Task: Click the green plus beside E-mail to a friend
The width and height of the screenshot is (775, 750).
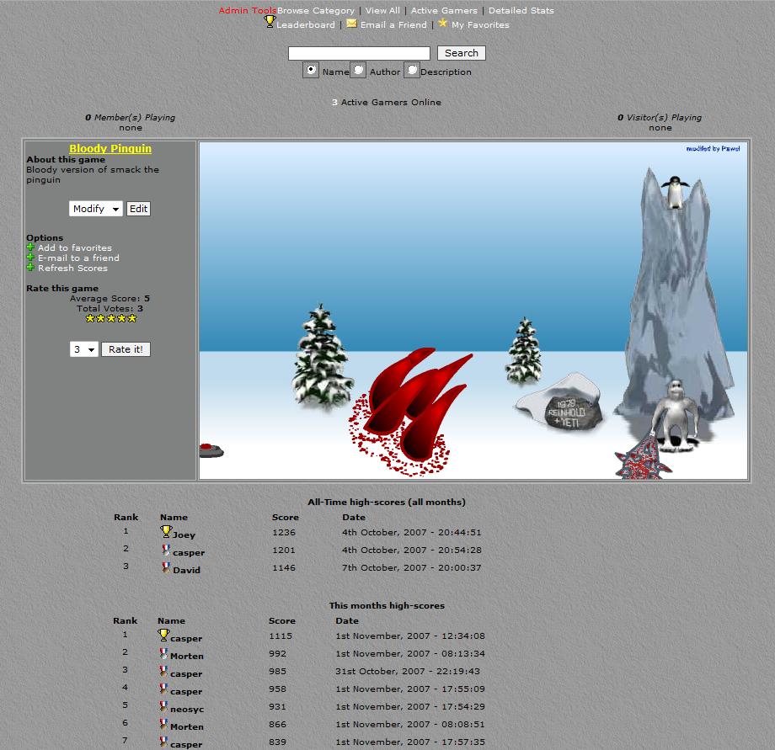Action: [30, 258]
